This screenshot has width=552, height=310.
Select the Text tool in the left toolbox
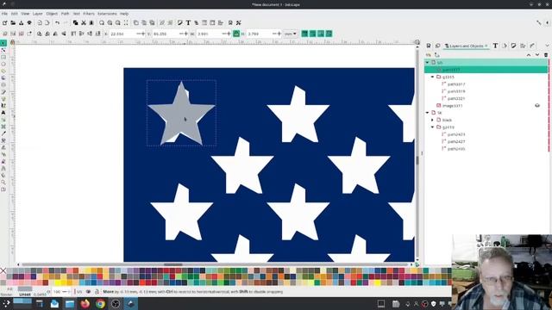(3, 113)
